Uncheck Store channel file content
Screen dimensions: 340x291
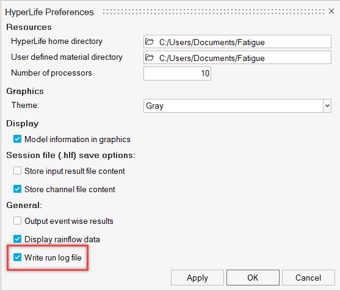17,189
